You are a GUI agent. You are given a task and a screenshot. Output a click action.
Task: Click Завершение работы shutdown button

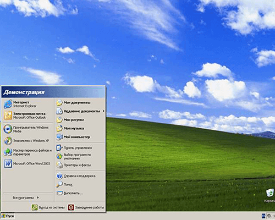(x=86, y=207)
